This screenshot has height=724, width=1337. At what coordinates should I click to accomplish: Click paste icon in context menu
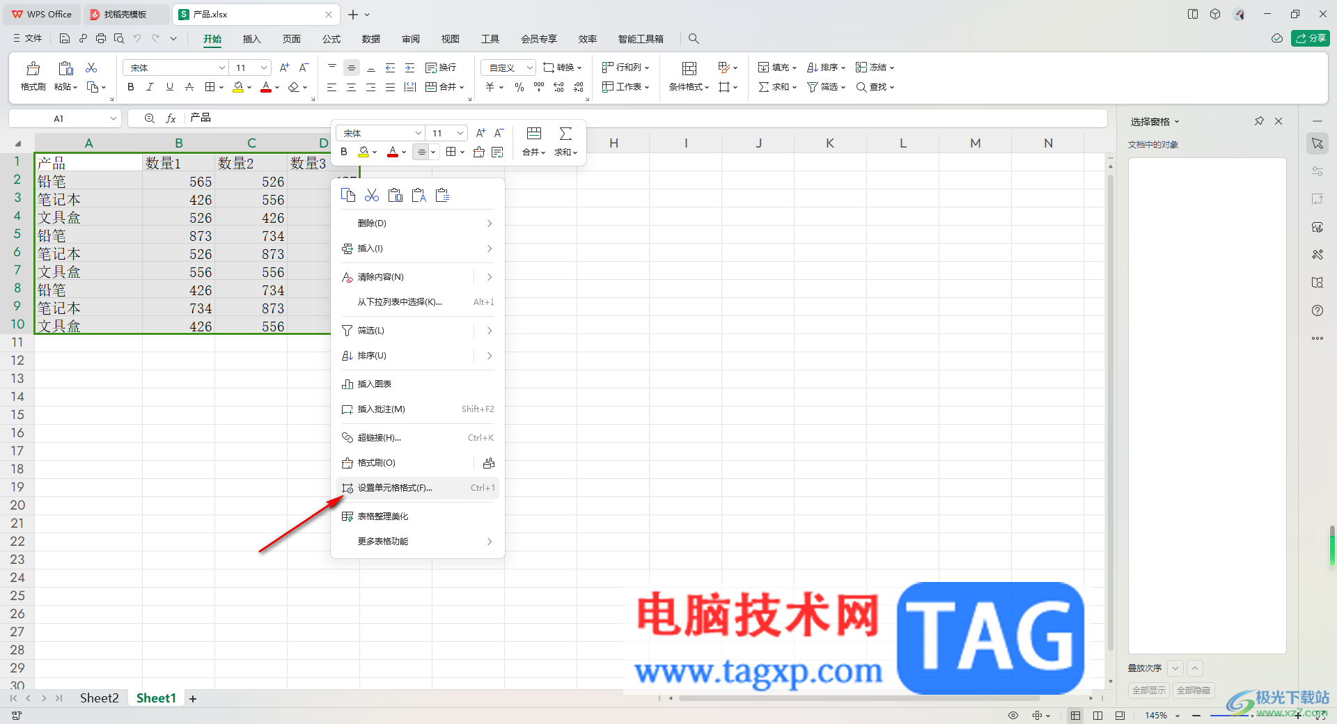396,195
